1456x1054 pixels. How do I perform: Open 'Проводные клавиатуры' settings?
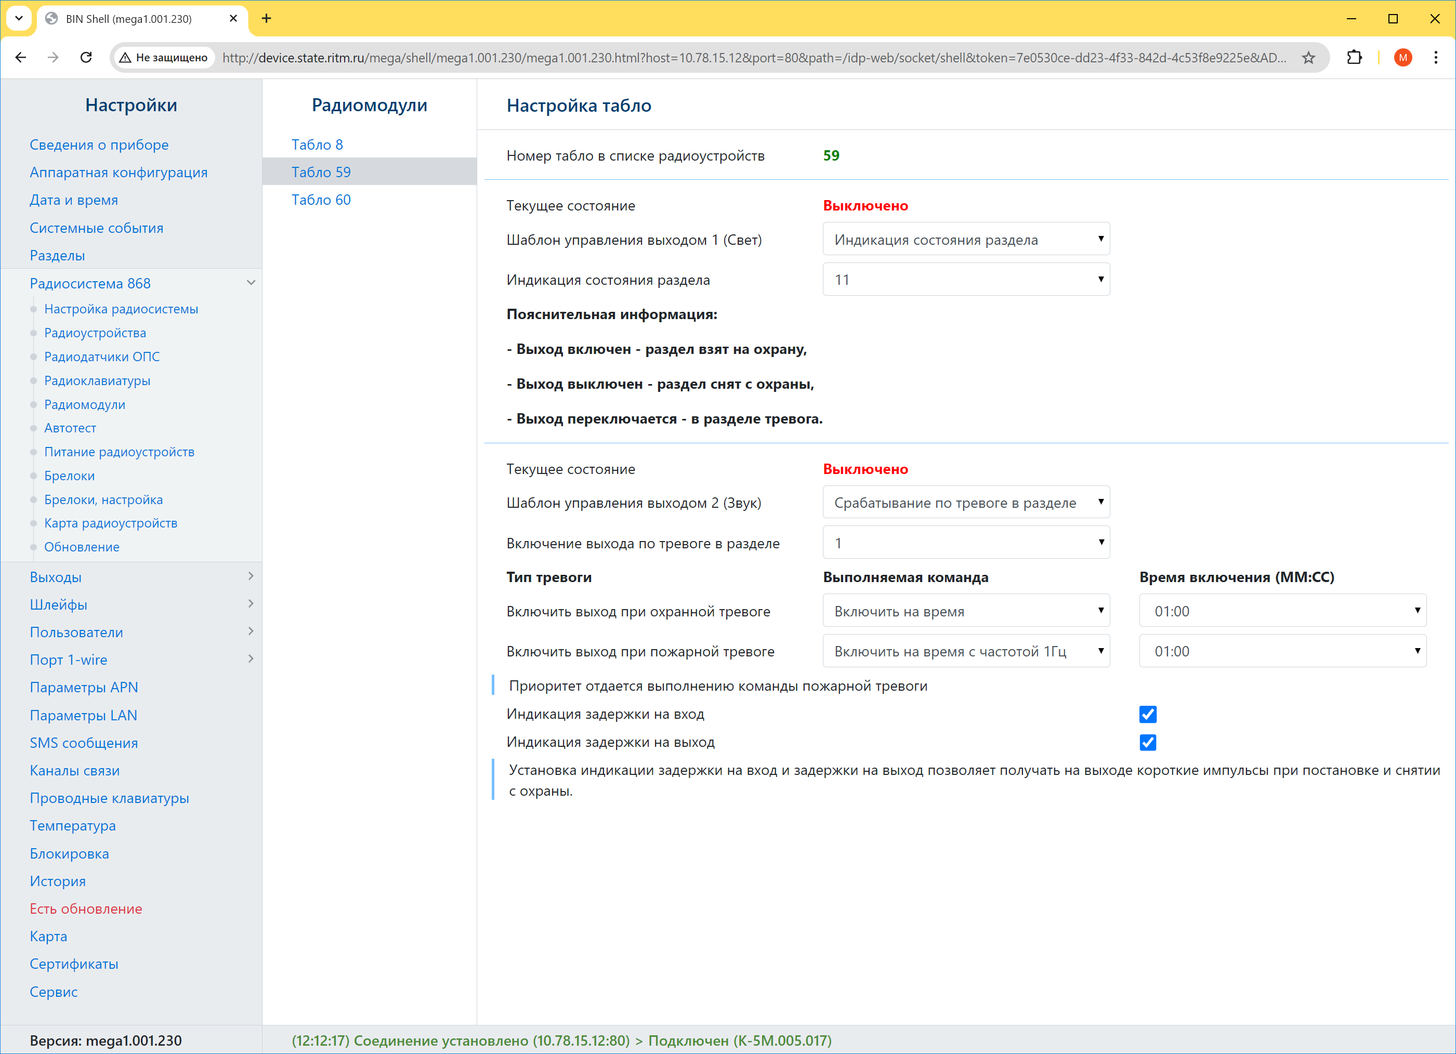(x=109, y=798)
